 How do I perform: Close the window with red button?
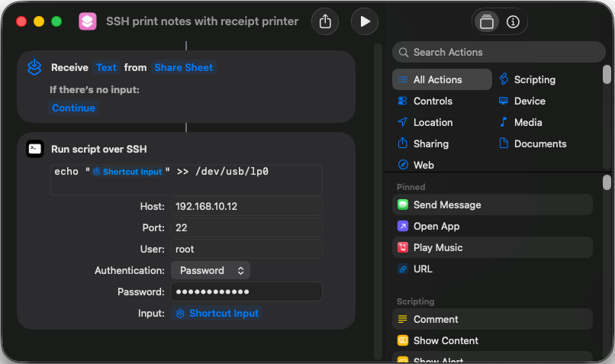(21, 21)
